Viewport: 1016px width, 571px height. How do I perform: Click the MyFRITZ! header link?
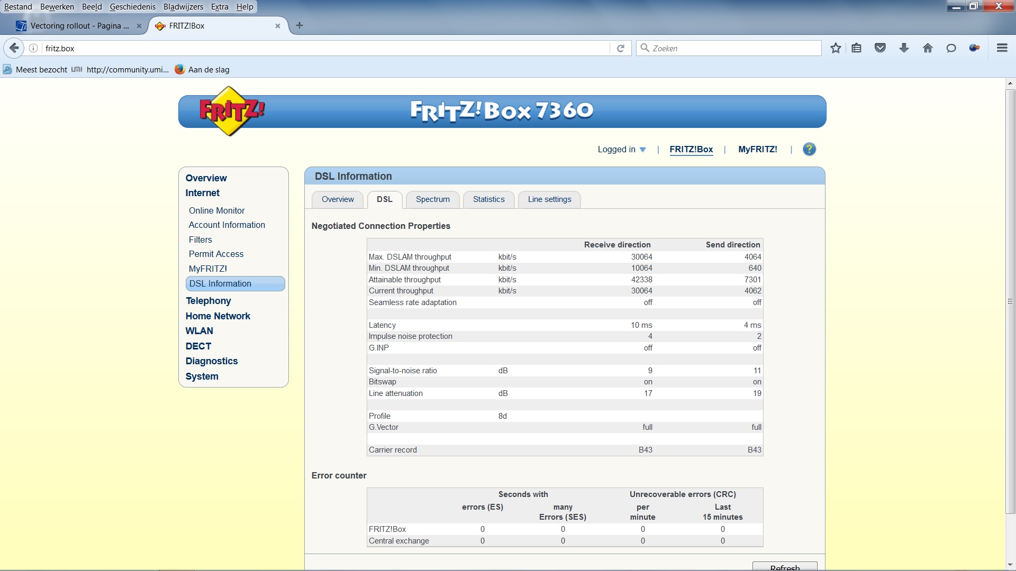click(757, 150)
